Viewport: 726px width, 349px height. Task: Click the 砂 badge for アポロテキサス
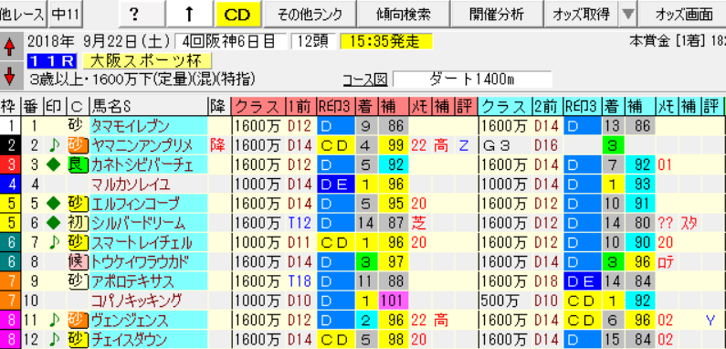click(x=78, y=281)
